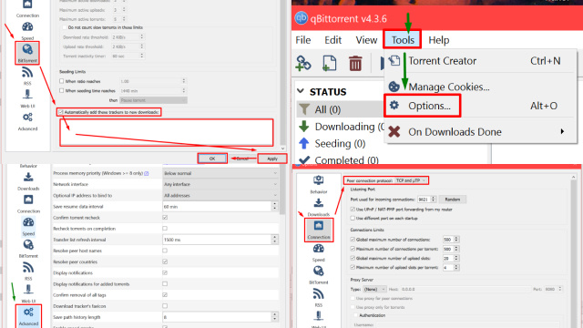Viewport: 583px width, 328px height.
Task: Open BitTorrent in Connection window sidebar
Action: point(318,272)
